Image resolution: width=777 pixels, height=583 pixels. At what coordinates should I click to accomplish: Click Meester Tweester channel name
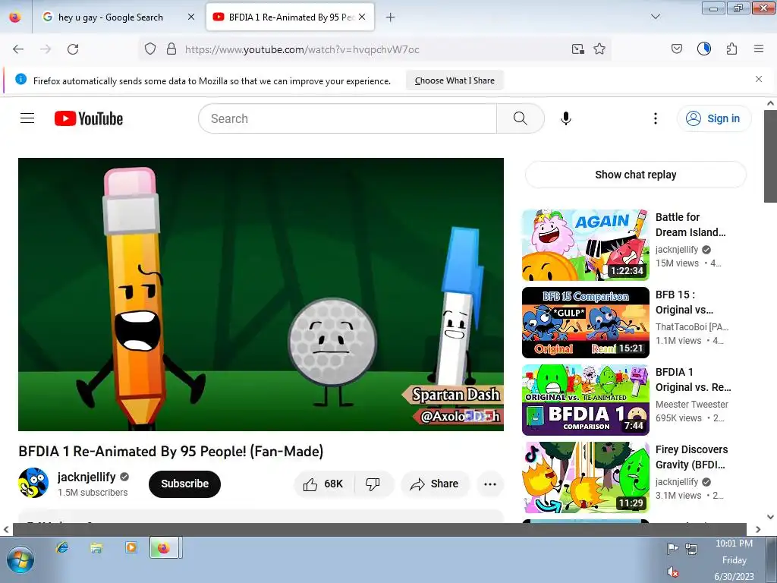coord(692,404)
